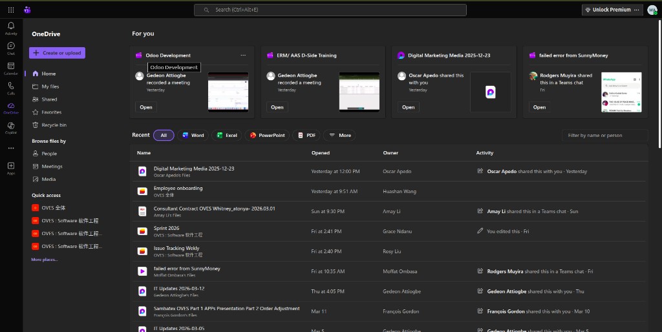Open Recycle bin in sidebar
This screenshot has width=662, height=332.
pos(49,125)
